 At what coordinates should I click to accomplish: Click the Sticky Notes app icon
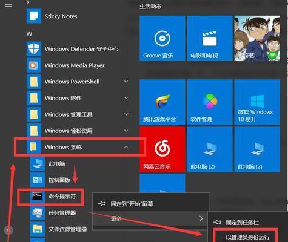34,16
